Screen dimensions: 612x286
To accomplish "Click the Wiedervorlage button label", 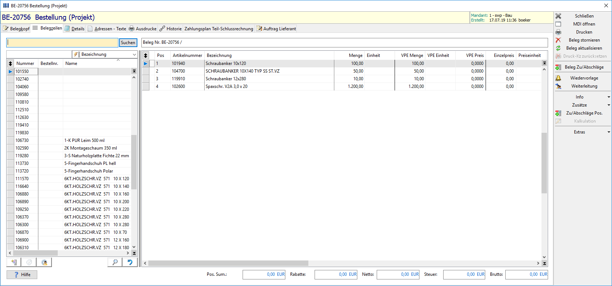I will tap(584, 78).
